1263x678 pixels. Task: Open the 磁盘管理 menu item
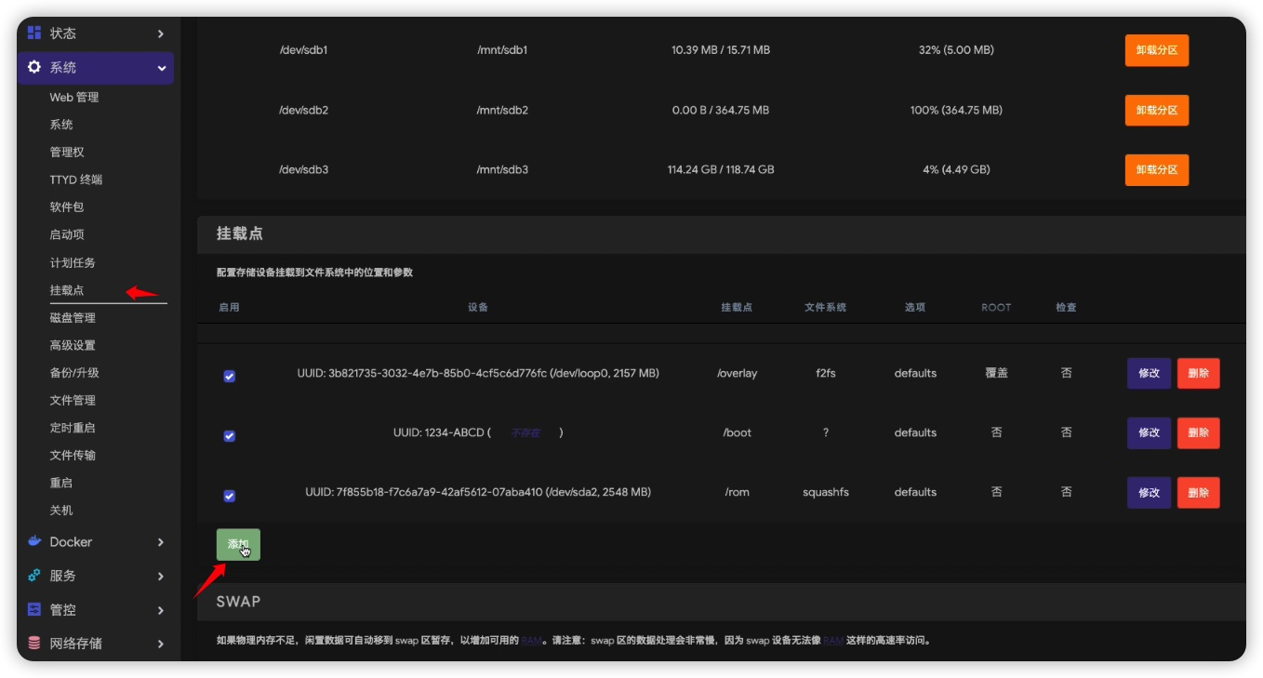73,318
